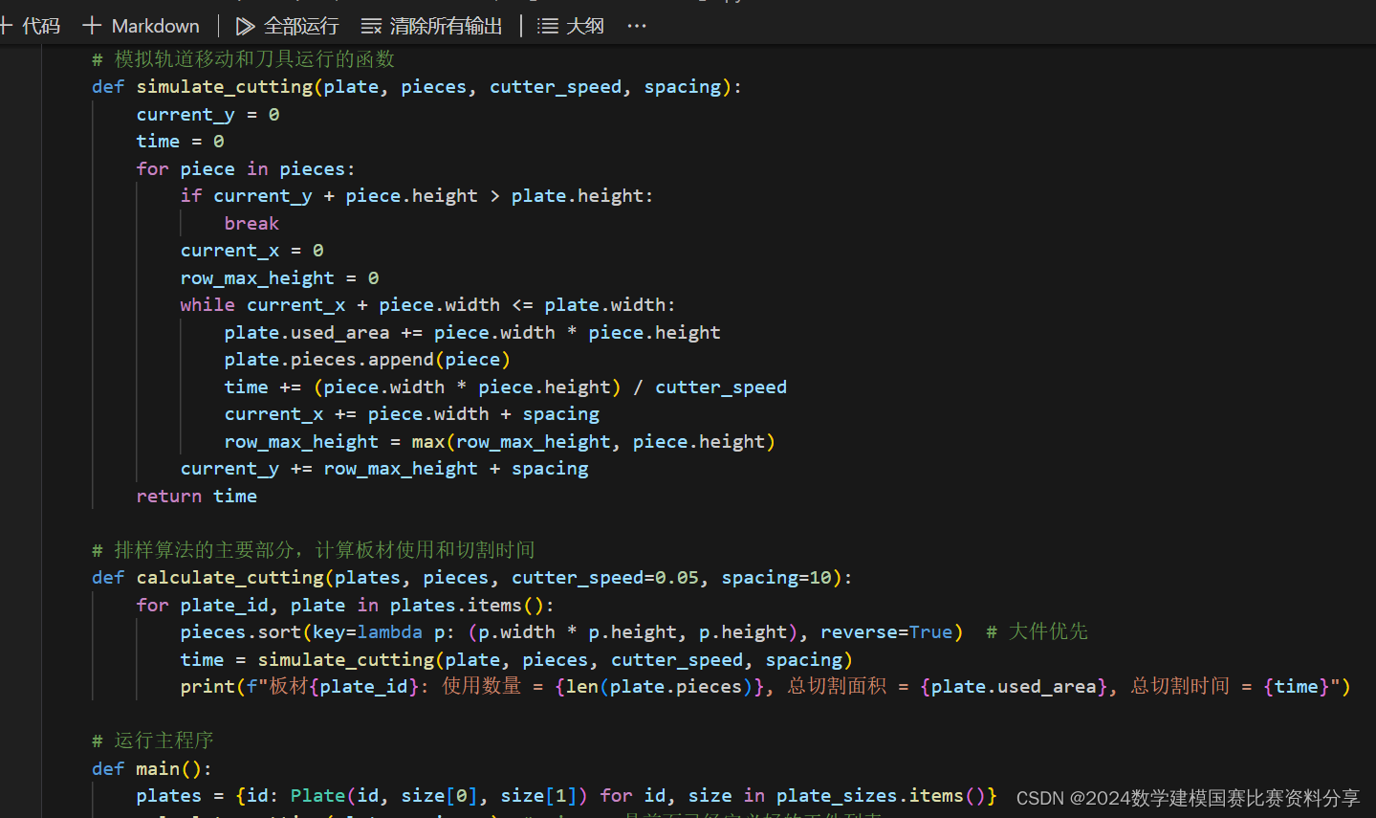Click 'for piece in pieces:' line
The height and width of the screenshot is (818, 1376).
(x=246, y=169)
